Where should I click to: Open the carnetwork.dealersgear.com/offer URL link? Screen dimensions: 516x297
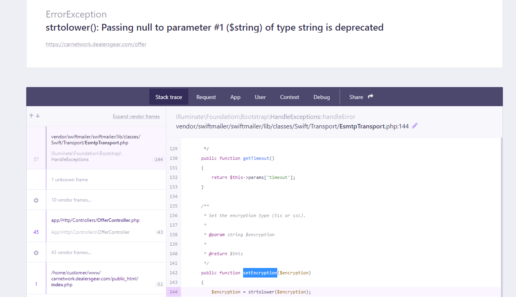(96, 44)
